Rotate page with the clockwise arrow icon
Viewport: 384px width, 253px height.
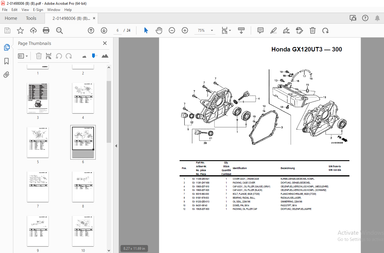tap(326, 30)
